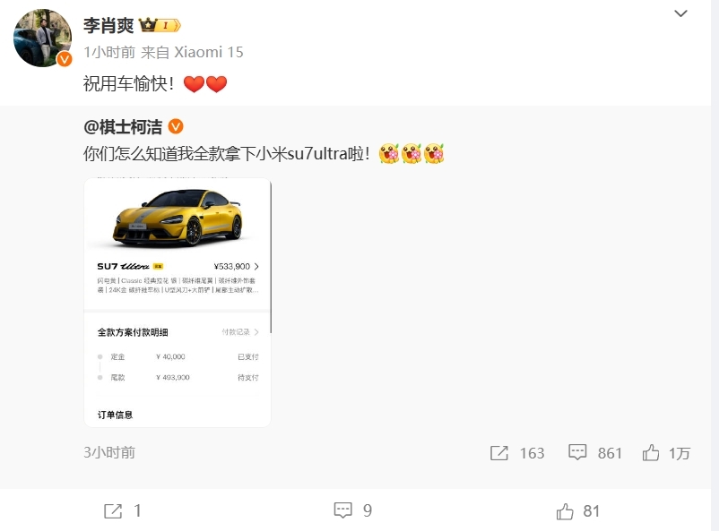Repost this post with the share icon showing 1
719x531 pixels.
click(113, 510)
